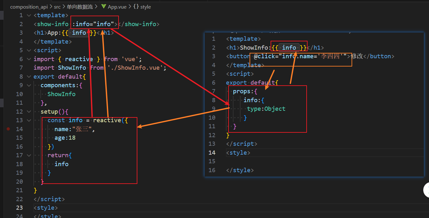
Task: Click line number 21 in the left editor gutter
Action: 19,190
